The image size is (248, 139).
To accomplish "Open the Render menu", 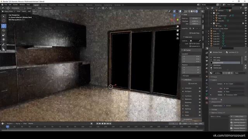I will [15, 5].
